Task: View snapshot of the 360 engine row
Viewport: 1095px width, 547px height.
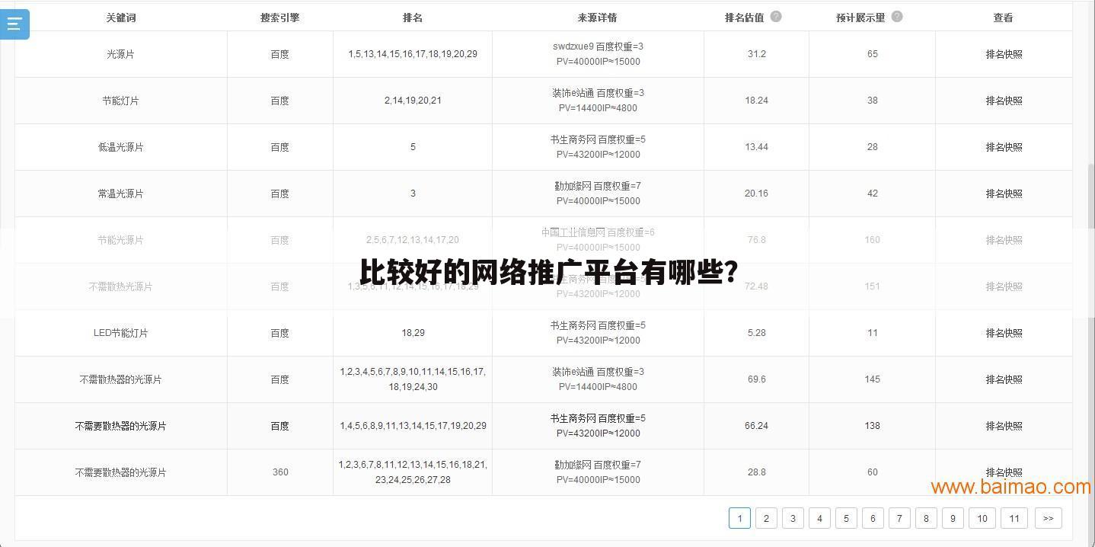Action: pyautogui.click(x=1004, y=472)
